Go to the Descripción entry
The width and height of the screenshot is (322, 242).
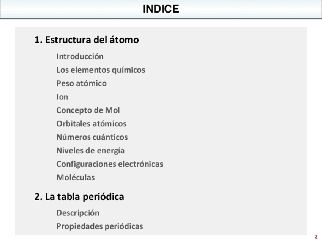78,213
